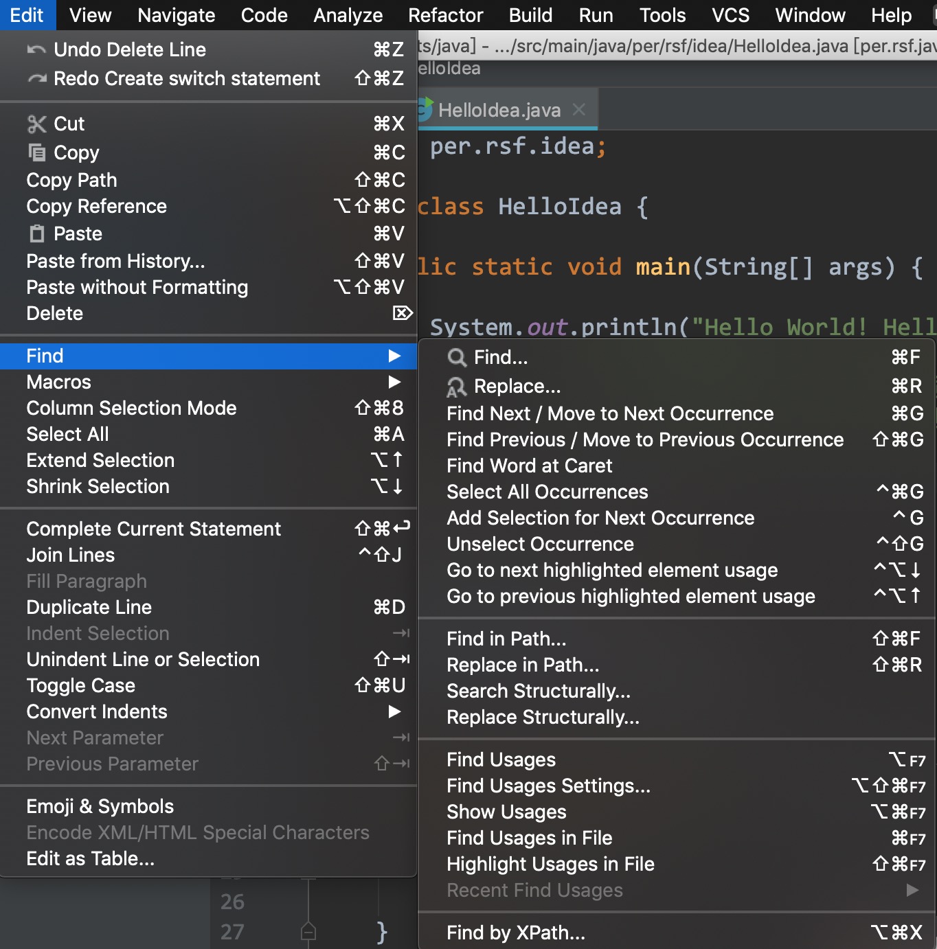Viewport: 937px width, 949px height.
Task: Enable Column Selection Mode
Action: tap(208, 408)
